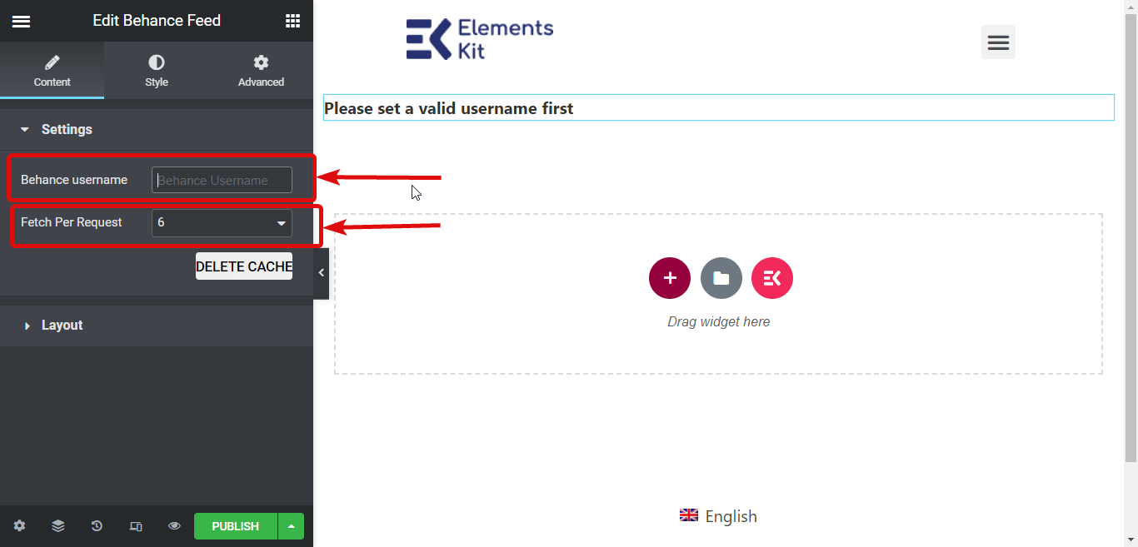Switch to the Advanced tab
The image size is (1138, 547).
point(261,71)
